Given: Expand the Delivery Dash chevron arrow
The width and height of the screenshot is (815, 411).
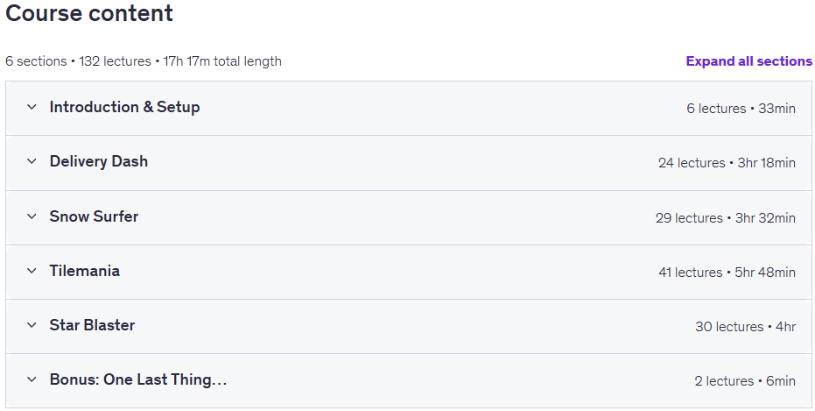Looking at the screenshot, I should (x=32, y=161).
